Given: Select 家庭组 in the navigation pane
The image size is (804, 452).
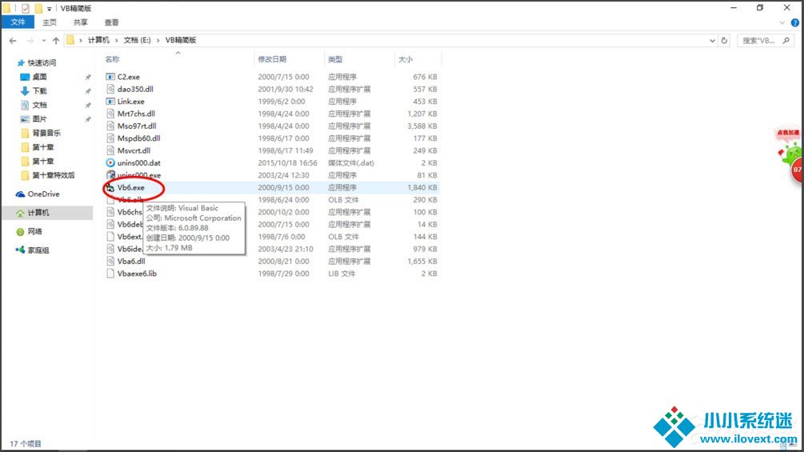Looking at the screenshot, I should pyautogui.click(x=38, y=250).
